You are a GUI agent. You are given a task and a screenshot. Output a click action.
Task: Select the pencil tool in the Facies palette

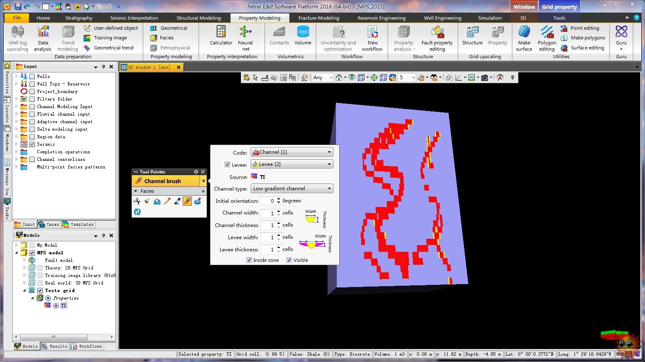(x=167, y=201)
